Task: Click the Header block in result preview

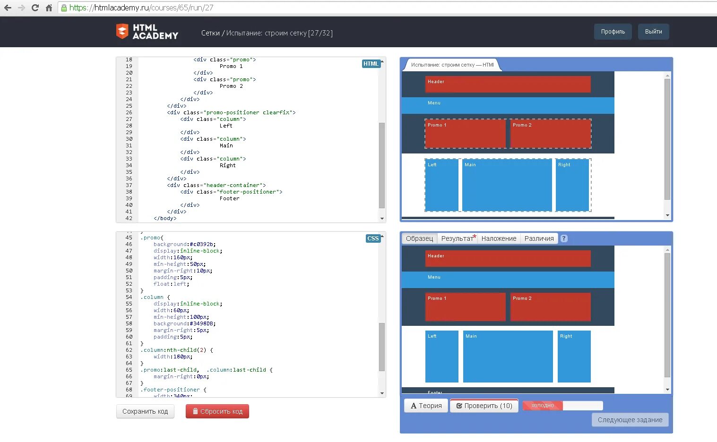Action: pos(508,259)
